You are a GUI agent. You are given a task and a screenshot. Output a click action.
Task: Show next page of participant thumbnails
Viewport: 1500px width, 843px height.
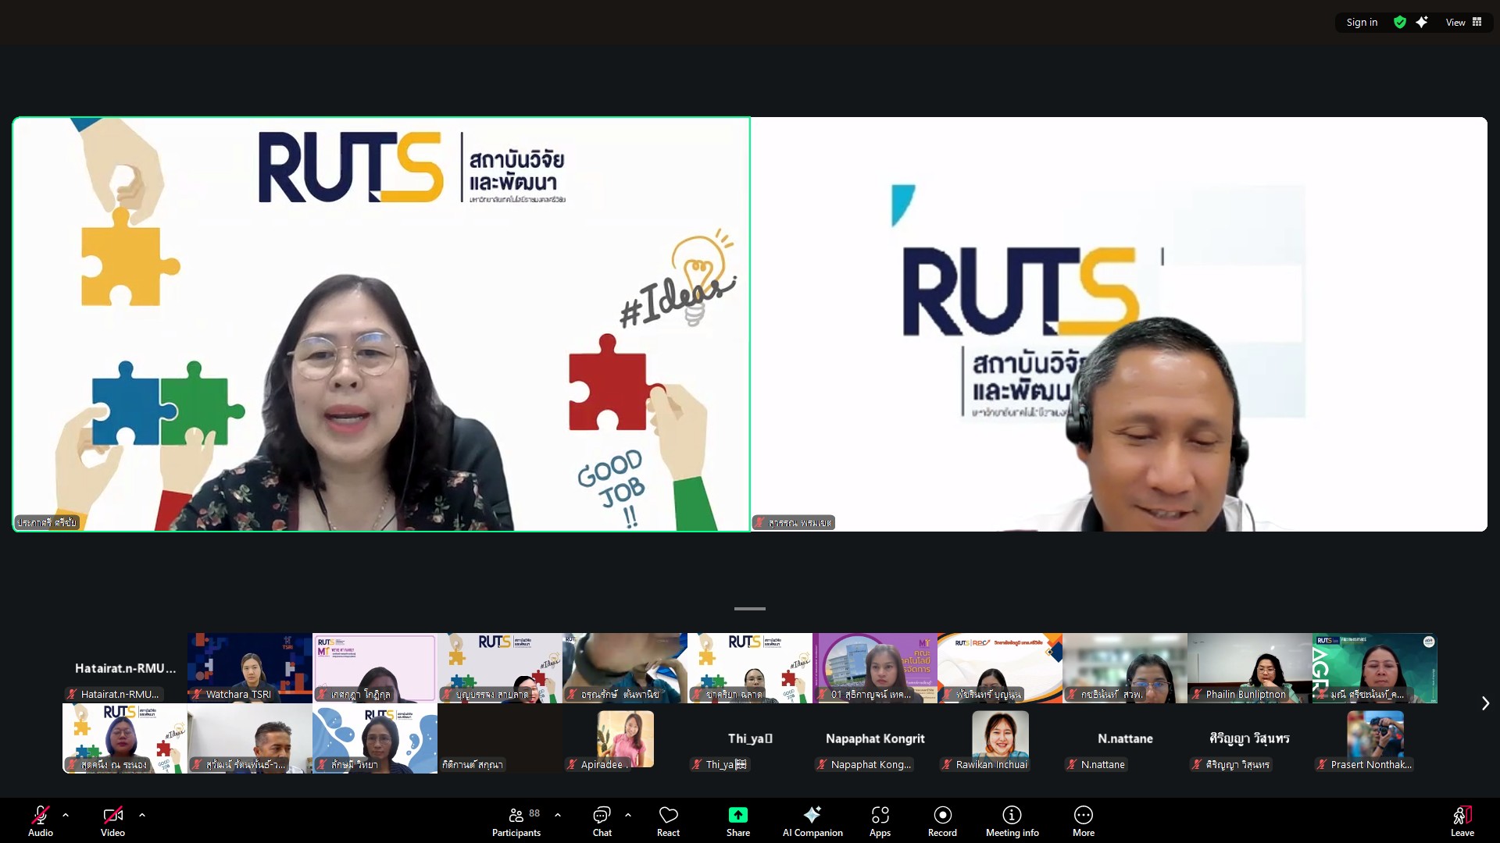(1485, 703)
